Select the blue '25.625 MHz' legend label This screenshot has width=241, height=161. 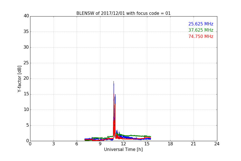201,24
